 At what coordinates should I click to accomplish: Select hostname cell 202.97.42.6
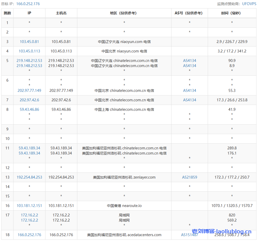(61, 100)
